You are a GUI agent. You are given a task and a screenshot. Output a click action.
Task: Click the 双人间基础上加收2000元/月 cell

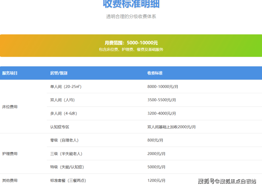171,127
